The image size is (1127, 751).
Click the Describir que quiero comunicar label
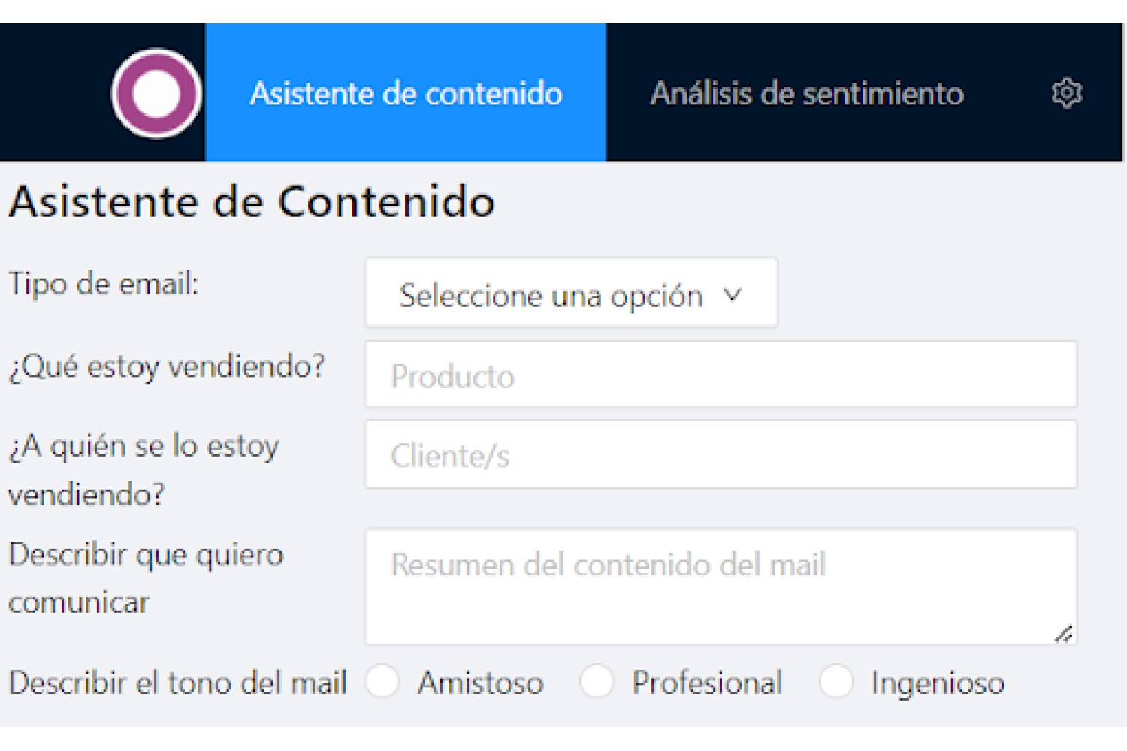coord(146,578)
